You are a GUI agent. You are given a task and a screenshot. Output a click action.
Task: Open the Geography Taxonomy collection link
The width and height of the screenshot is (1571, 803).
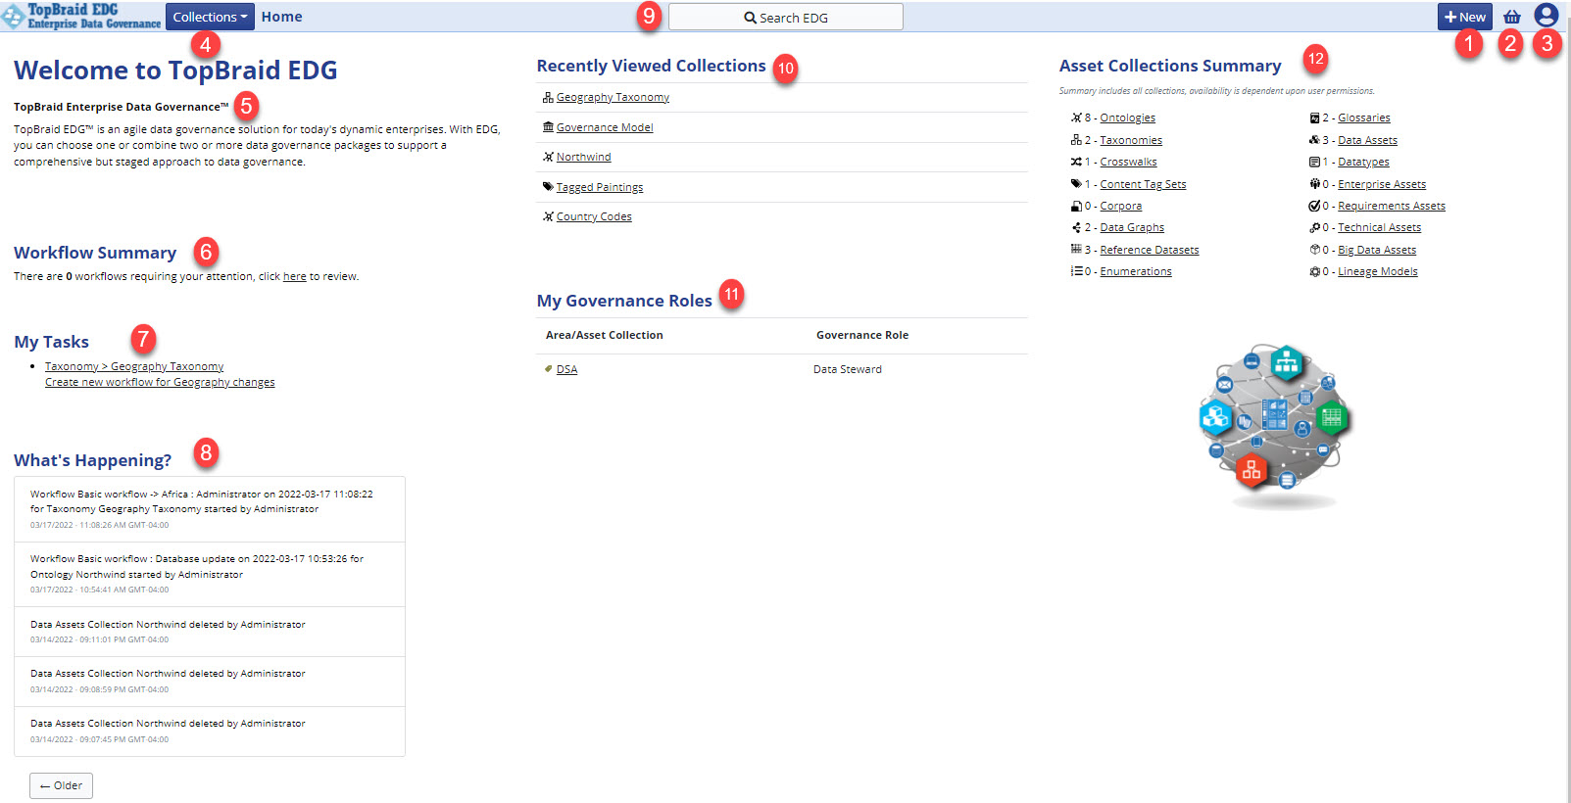(x=613, y=98)
